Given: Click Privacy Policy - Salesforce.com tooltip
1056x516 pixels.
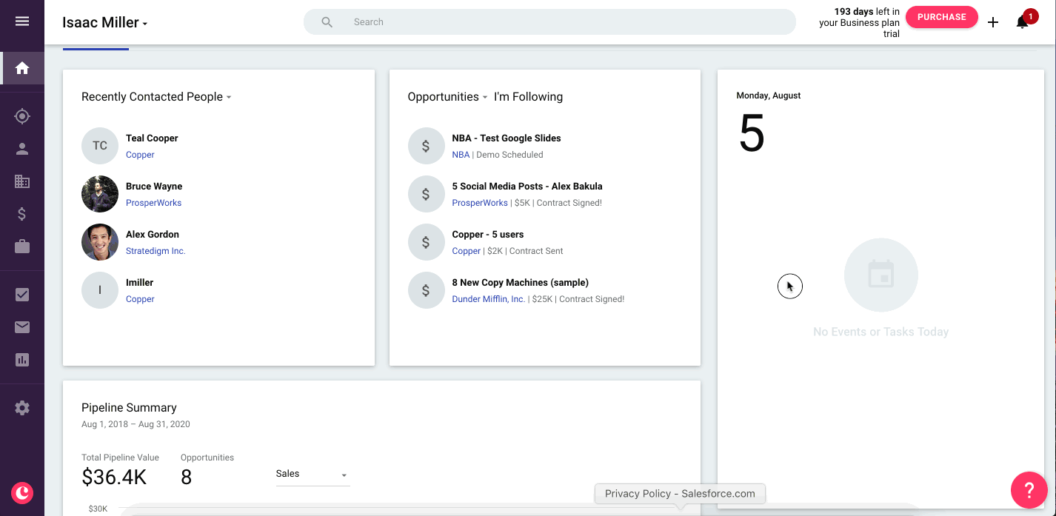Looking at the screenshot, I should click(680, 494).
